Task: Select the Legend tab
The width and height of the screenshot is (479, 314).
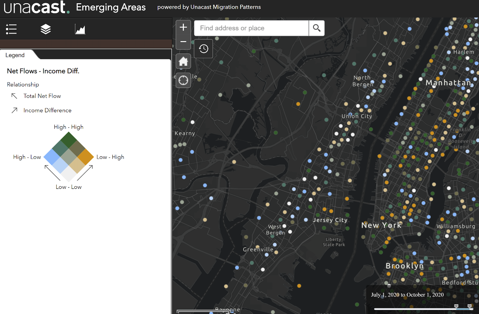Action: point(15,55)
